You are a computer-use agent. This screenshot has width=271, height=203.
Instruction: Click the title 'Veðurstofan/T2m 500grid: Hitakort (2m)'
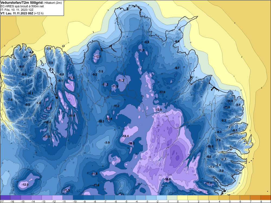[x=31, y=3]
